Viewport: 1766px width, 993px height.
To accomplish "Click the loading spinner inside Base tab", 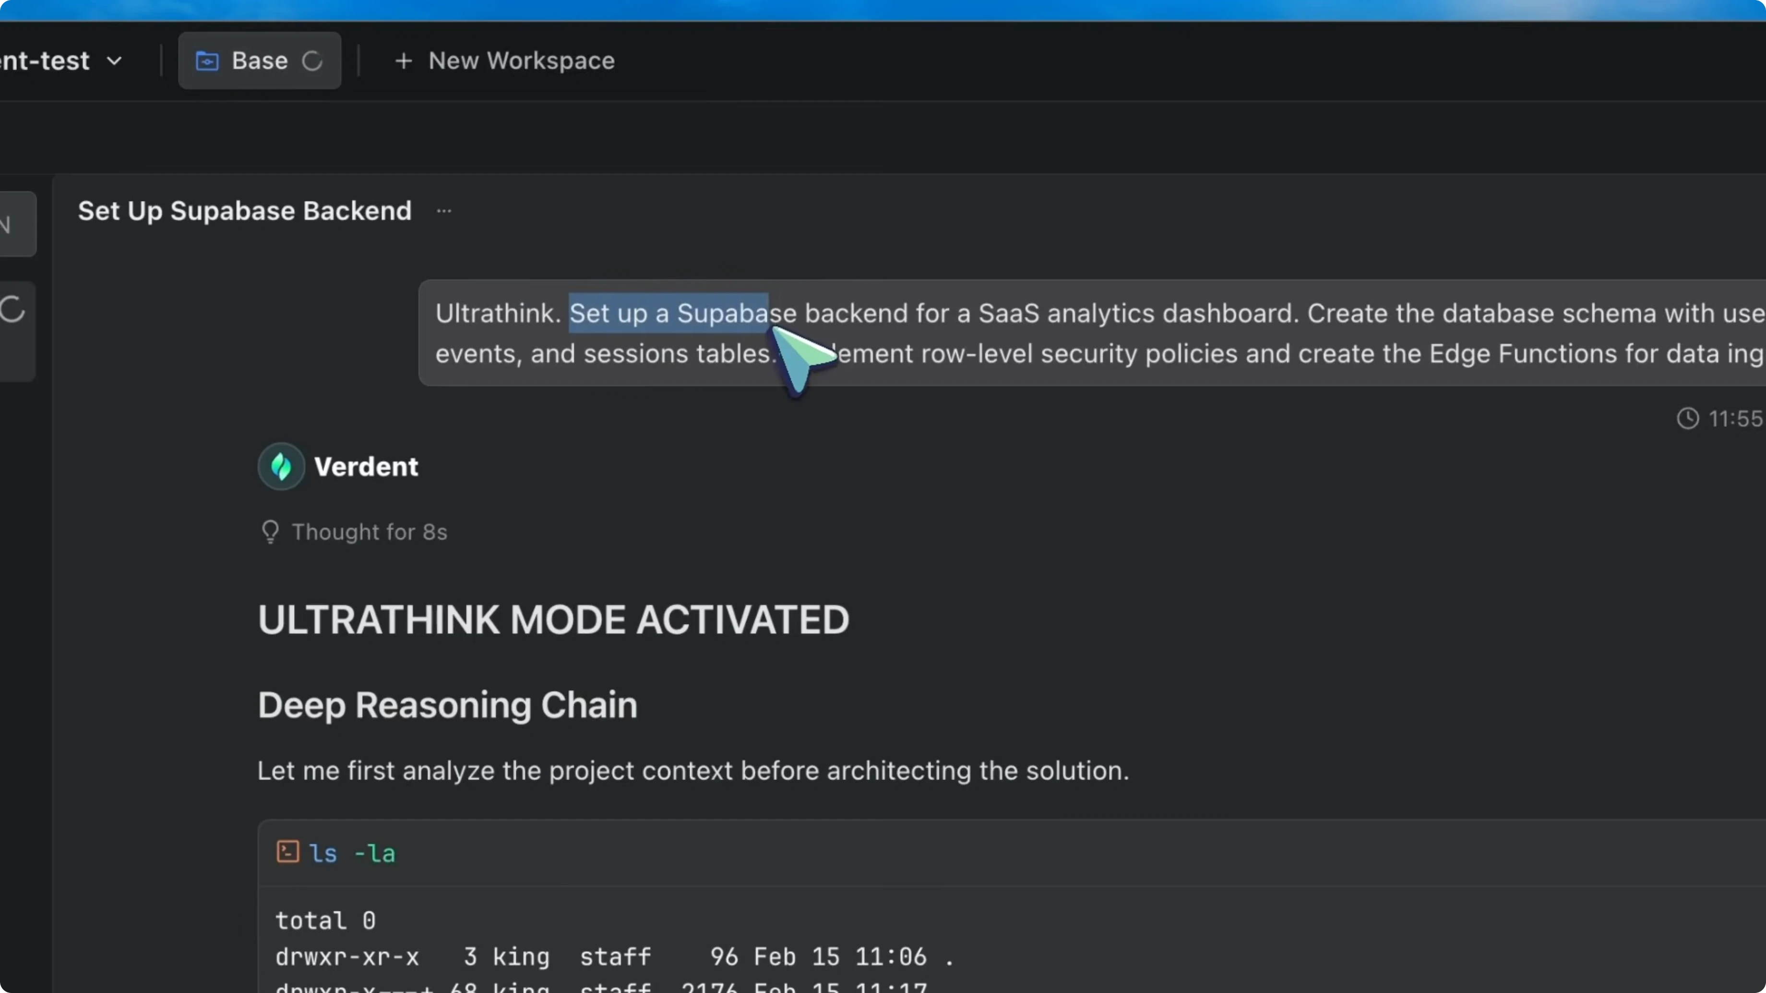I will tap(312, 60).
